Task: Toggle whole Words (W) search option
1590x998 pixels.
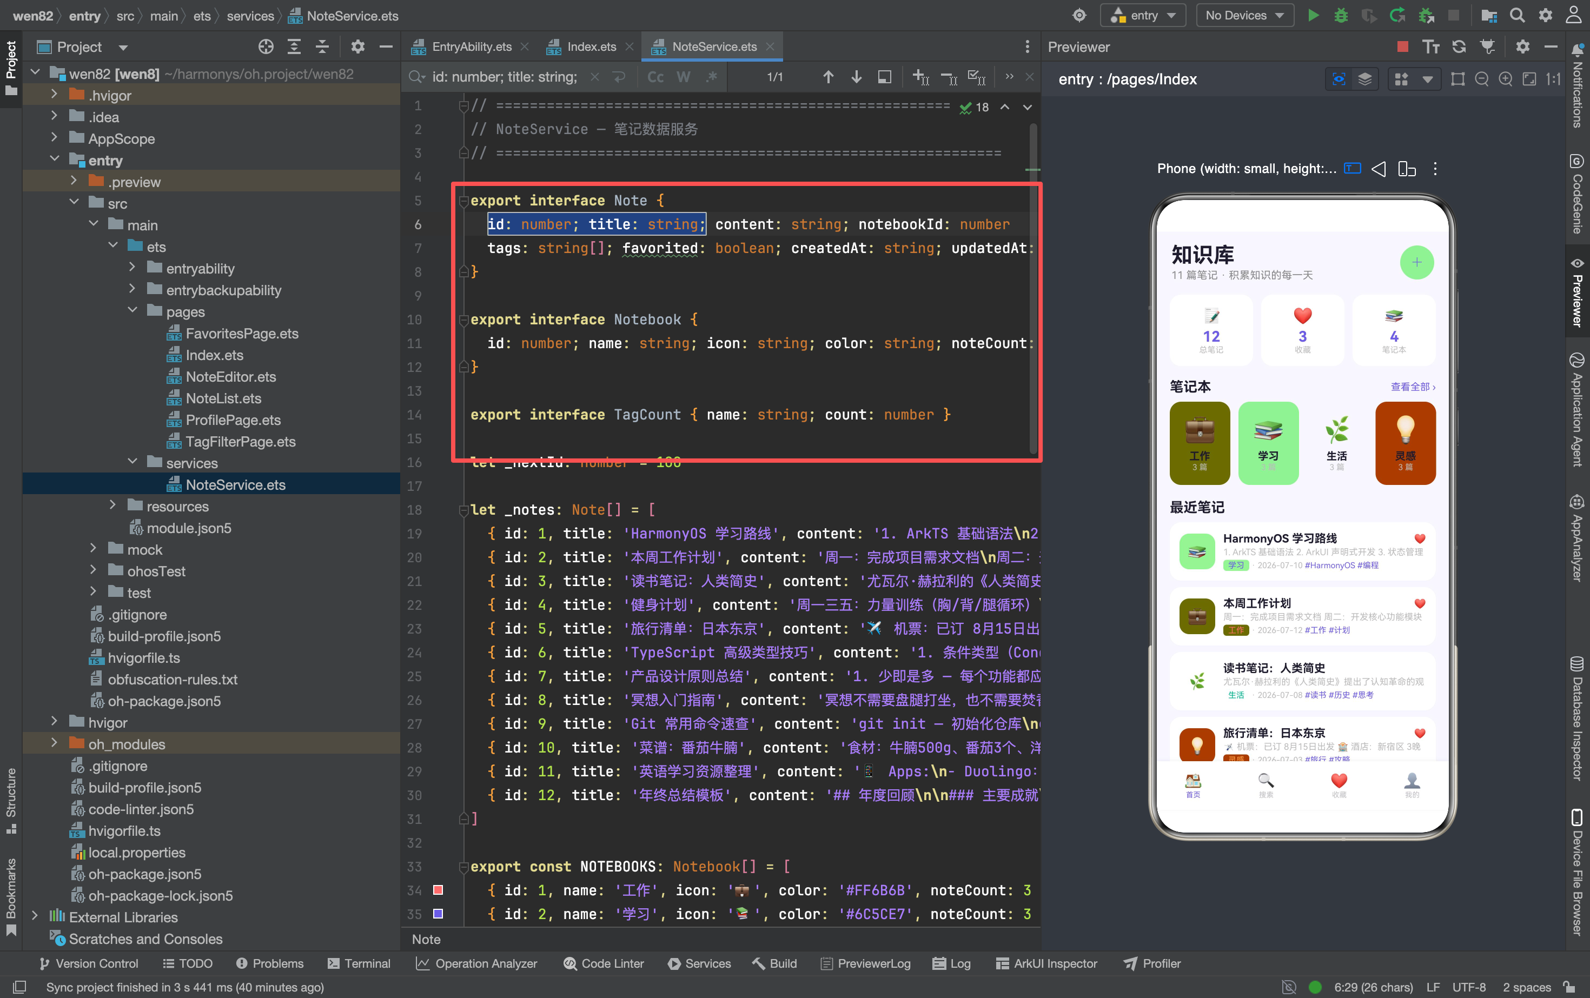Action: coord(684,77)
